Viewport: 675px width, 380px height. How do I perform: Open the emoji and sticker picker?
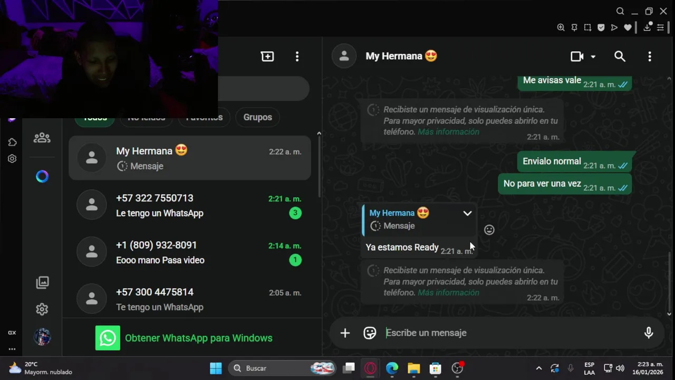(x=370, y=333)
